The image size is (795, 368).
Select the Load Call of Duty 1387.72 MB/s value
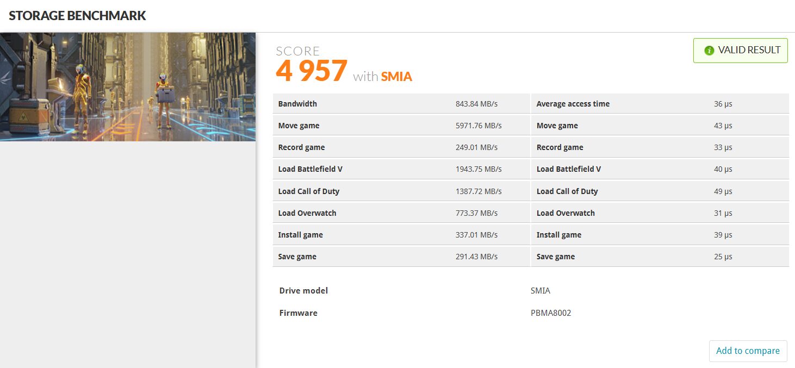pos(478,191)
